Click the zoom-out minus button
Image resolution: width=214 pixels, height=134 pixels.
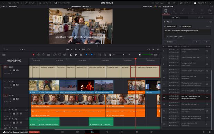pyautogui.click(x=114, y=55)
